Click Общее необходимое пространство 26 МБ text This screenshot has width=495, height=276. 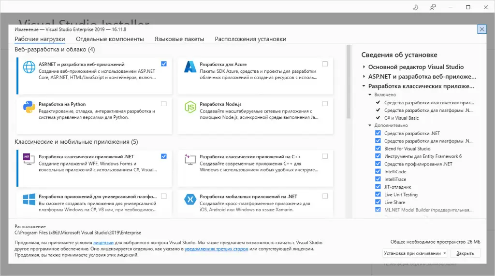click(436, 242)
